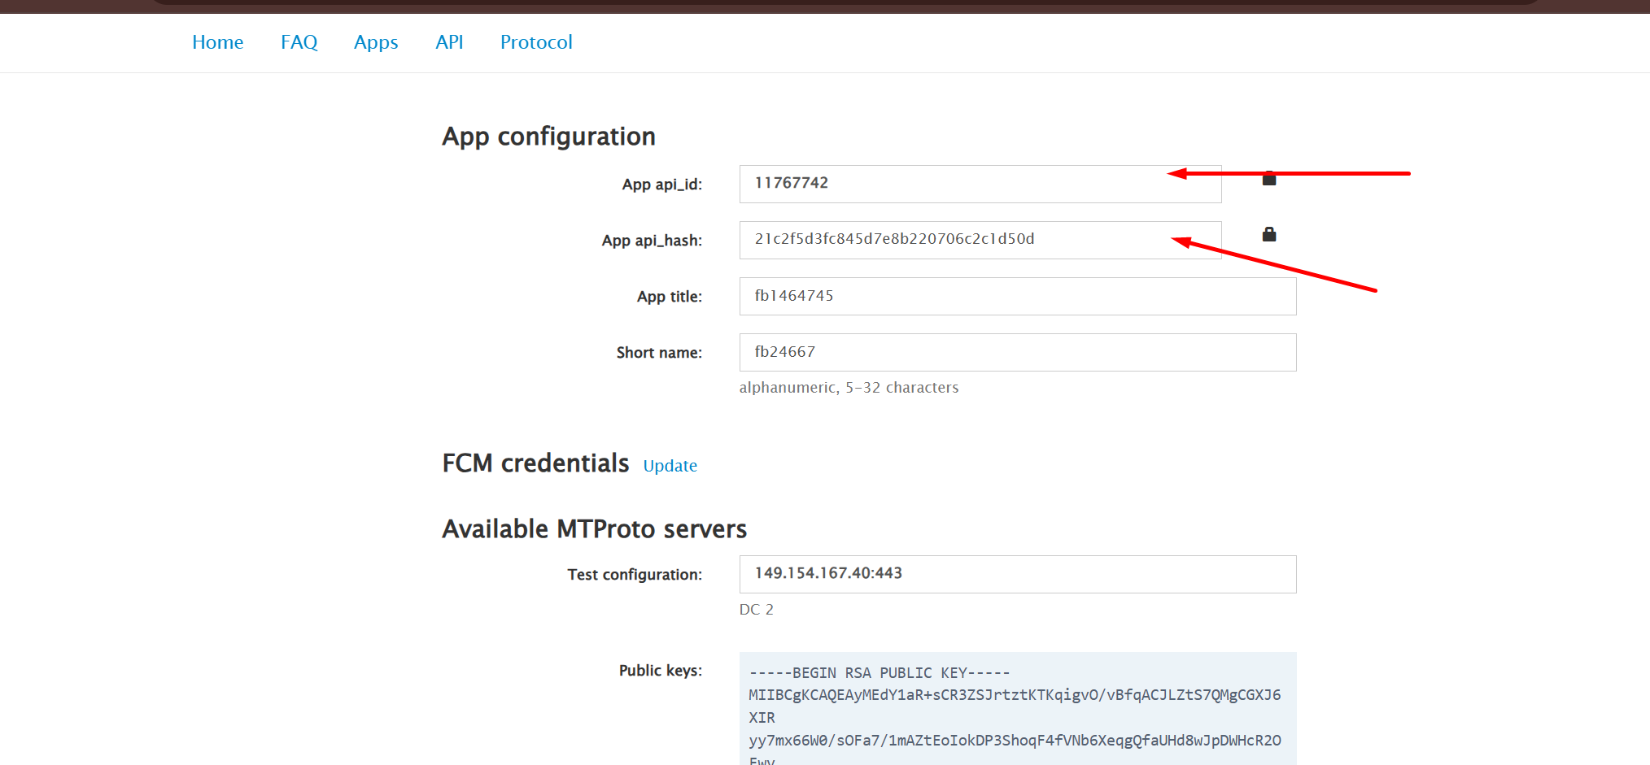
Task: Click the Public keys label
Action: click(x=660, y=671)
